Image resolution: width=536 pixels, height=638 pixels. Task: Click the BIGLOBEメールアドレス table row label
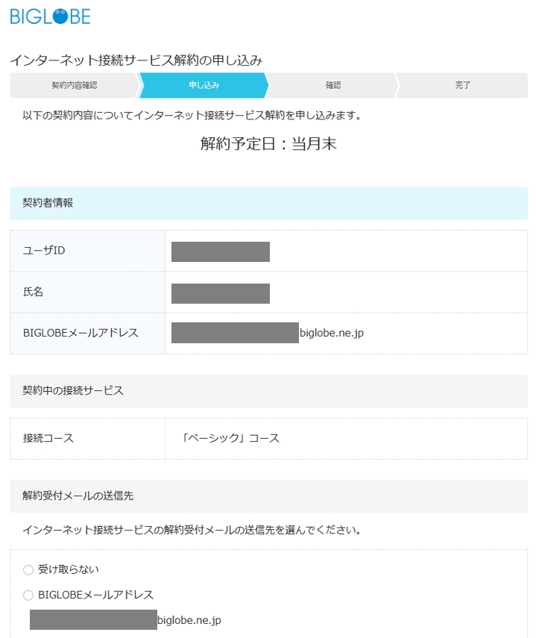81,333
